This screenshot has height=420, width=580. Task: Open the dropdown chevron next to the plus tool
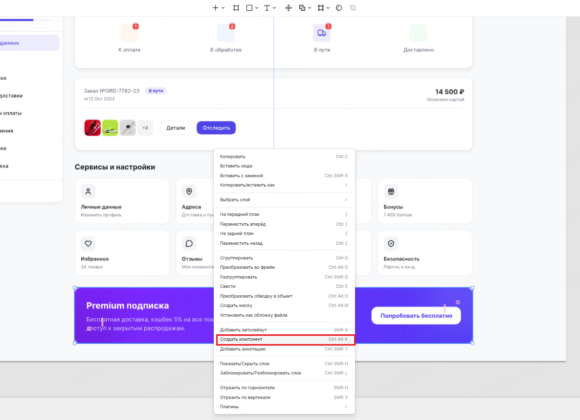point(223,8)
